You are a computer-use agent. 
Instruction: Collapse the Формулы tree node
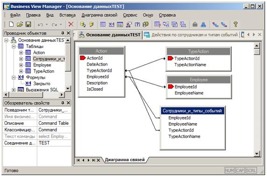click(x=14, y=77)
